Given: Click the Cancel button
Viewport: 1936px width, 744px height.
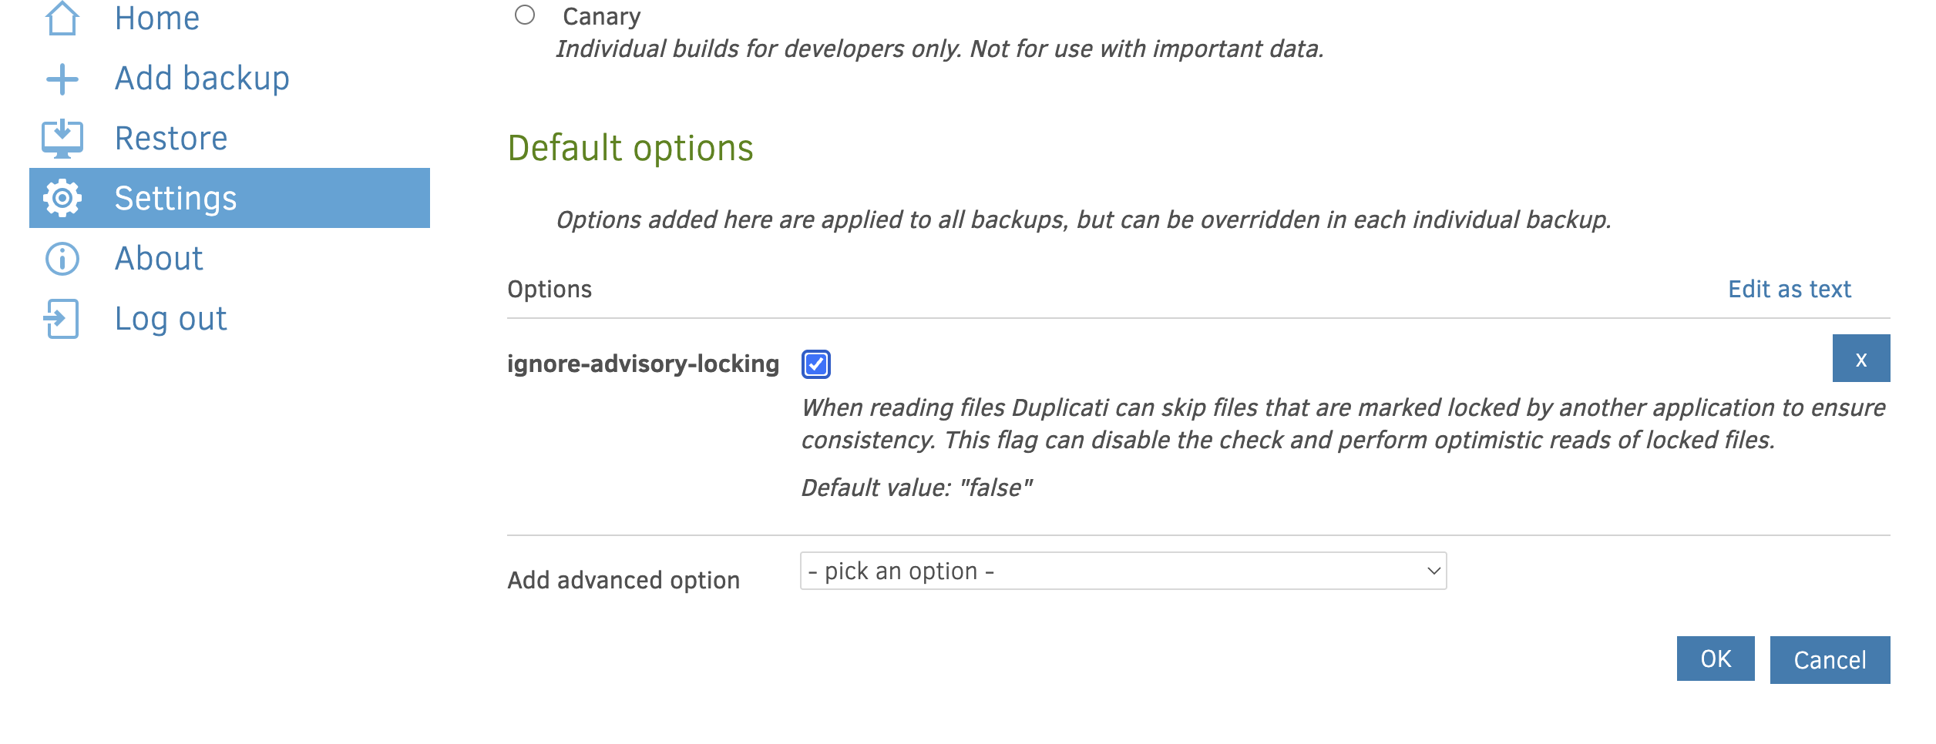Looking at the screenshot, I should 1830,660.
